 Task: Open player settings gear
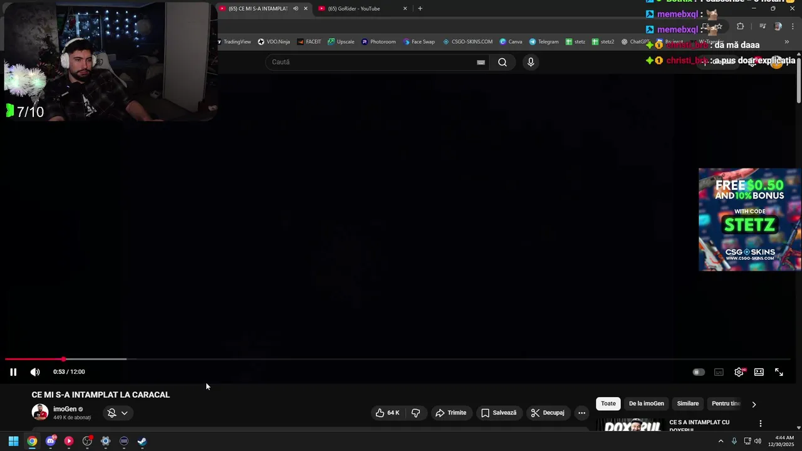pos(739,372)
